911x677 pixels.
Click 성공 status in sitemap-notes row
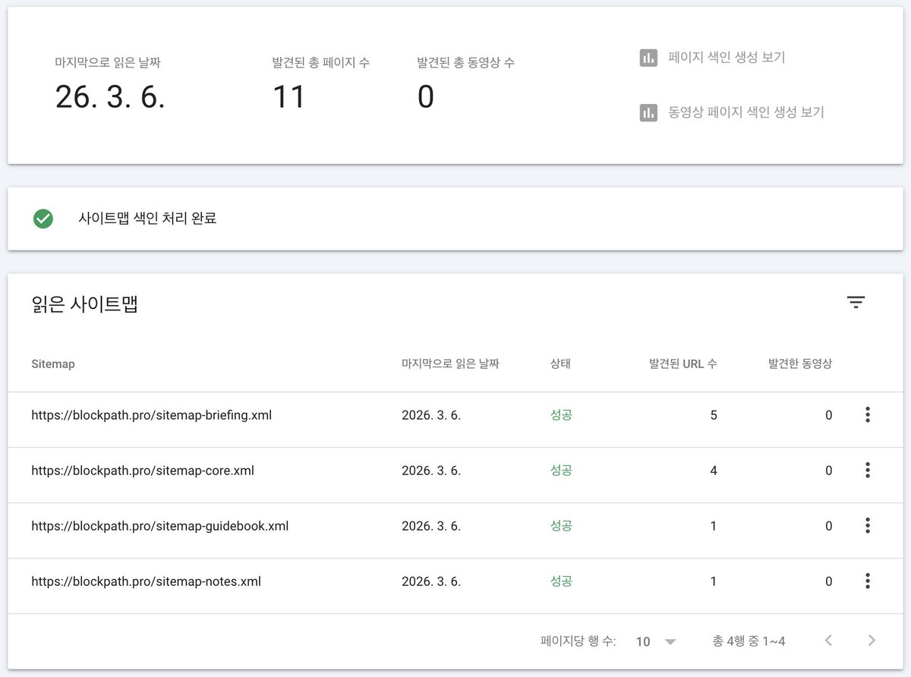[x=561, y=581]
